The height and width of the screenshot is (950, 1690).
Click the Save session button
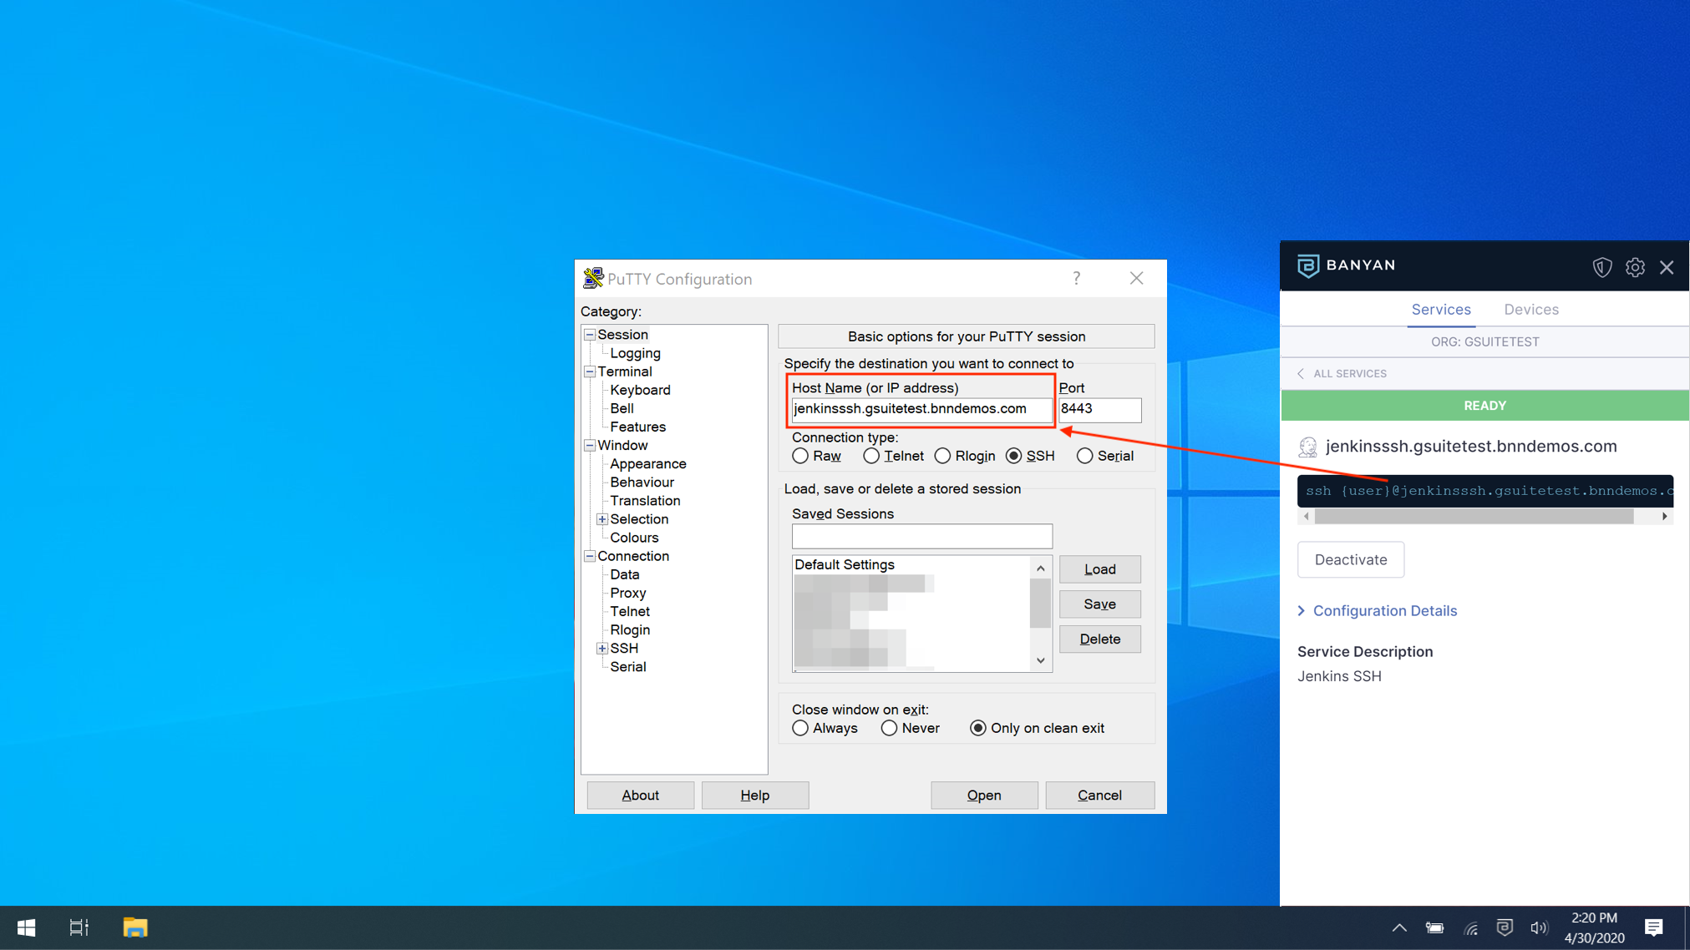click(1099, 604)
